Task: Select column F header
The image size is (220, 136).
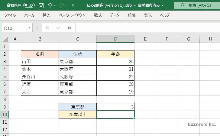Action: point(167,39)
